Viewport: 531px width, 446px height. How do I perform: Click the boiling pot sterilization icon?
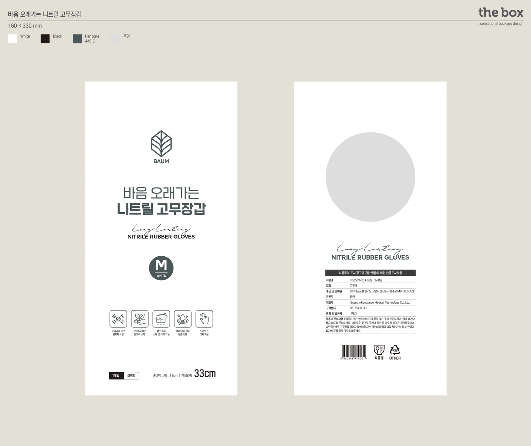coord(161,319)
